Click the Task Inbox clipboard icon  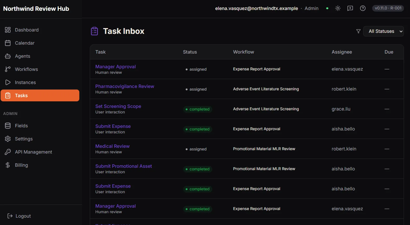pos(95,31)
